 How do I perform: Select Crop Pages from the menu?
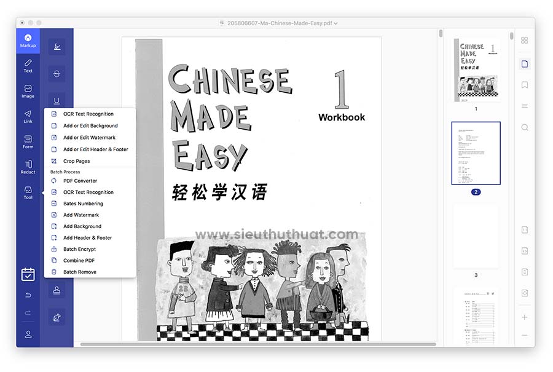coord(90,161)
